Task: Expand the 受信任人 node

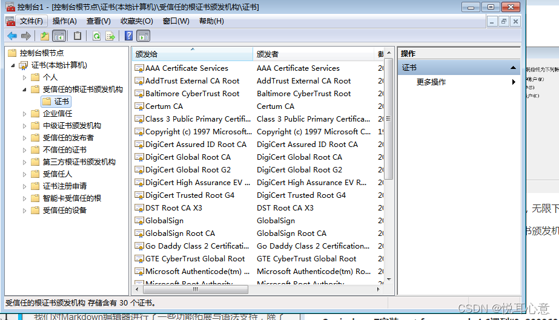Action: coord(25,174)
